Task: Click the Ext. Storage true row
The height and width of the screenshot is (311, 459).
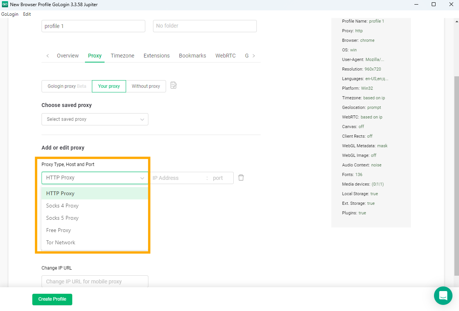Action: (358, 203)
